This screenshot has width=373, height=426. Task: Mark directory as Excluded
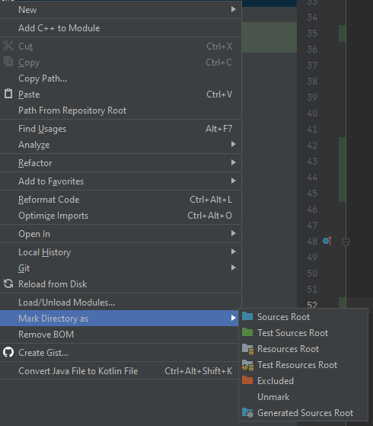pyautogui.click(x=303, y=380)
